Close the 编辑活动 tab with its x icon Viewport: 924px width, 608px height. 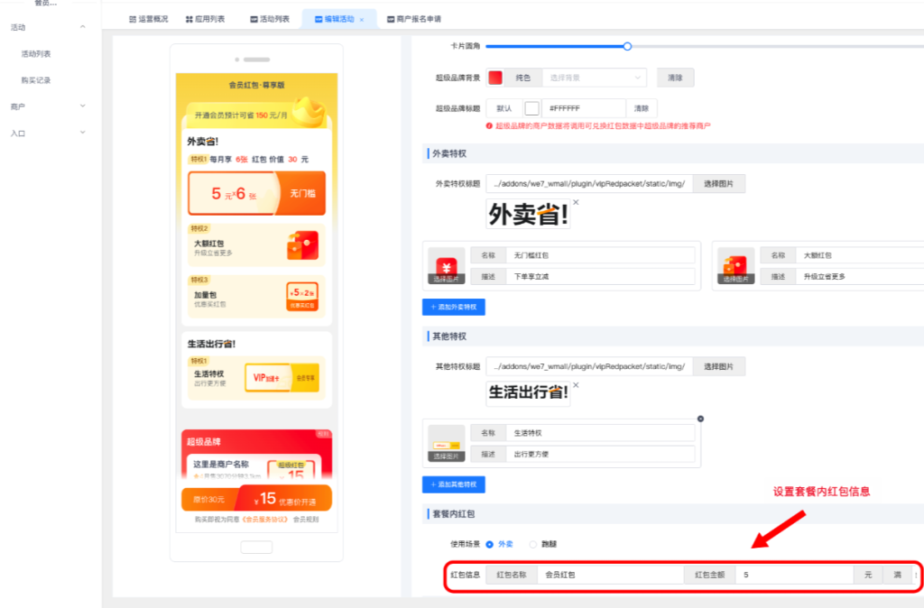[x=362, y=19]
